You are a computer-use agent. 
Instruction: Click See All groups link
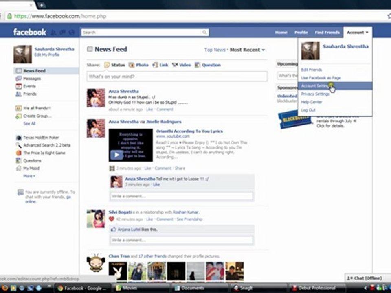(x=29, y=124)
